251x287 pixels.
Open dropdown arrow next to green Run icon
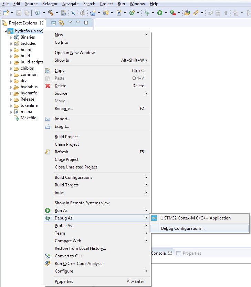point(166,13)
